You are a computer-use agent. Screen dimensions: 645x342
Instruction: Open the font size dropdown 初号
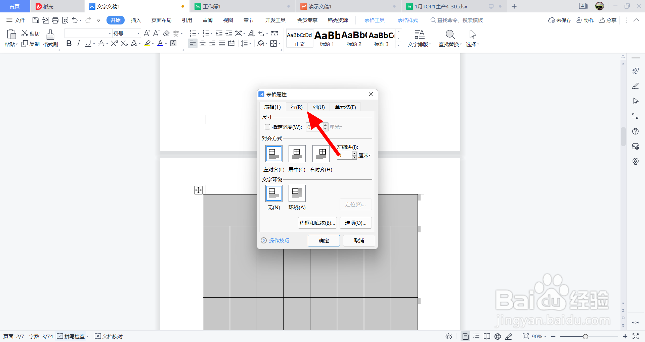coord(138,34)
